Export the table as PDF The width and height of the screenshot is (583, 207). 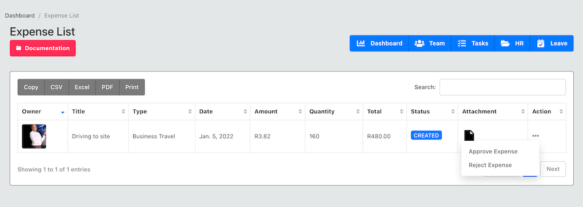(107, 87)
